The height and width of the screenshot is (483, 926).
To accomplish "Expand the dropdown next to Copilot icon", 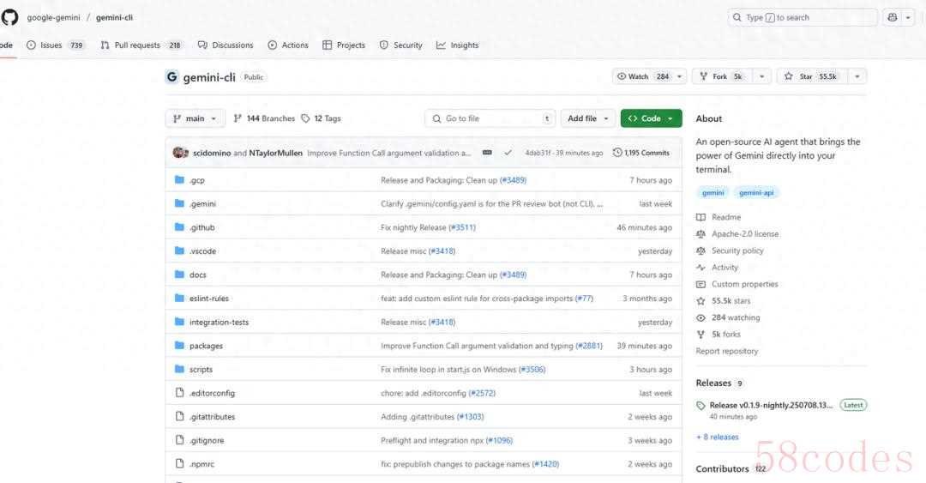I will [908, 17].
